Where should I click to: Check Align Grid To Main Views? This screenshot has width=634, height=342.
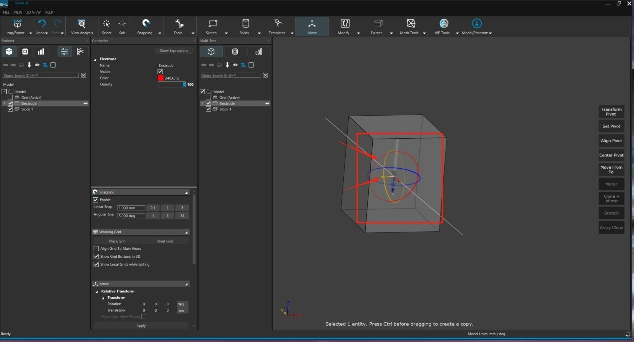tap(96, 249)
